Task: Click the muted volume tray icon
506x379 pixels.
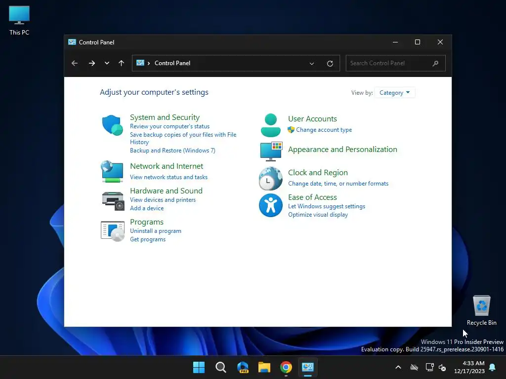Action: (442, 367)
